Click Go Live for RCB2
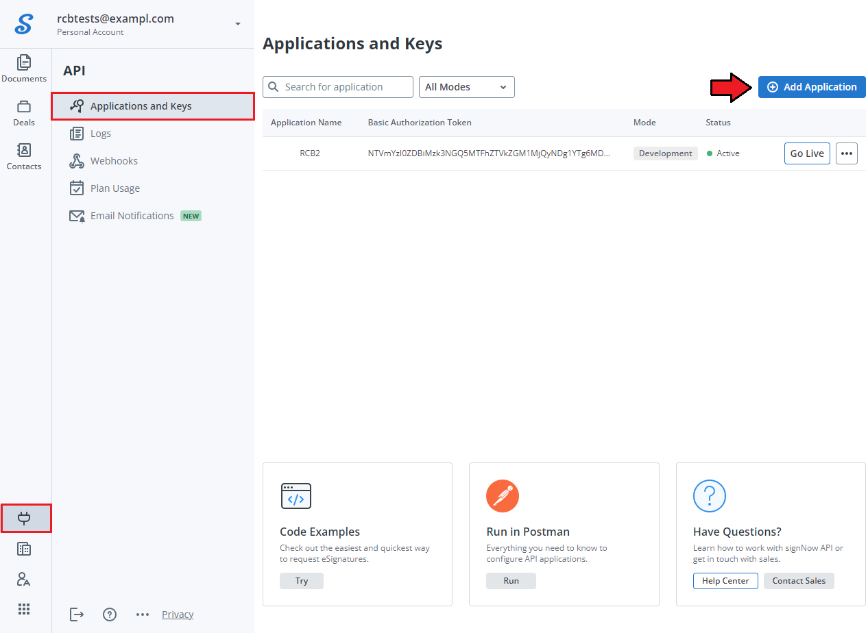 click(x=807, y=153)
